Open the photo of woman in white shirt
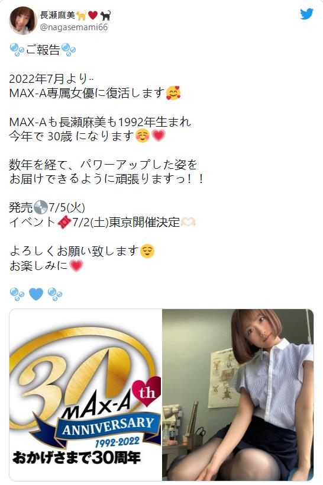The height and width of the screenshot is (485, 323). (x=238, y=394)
